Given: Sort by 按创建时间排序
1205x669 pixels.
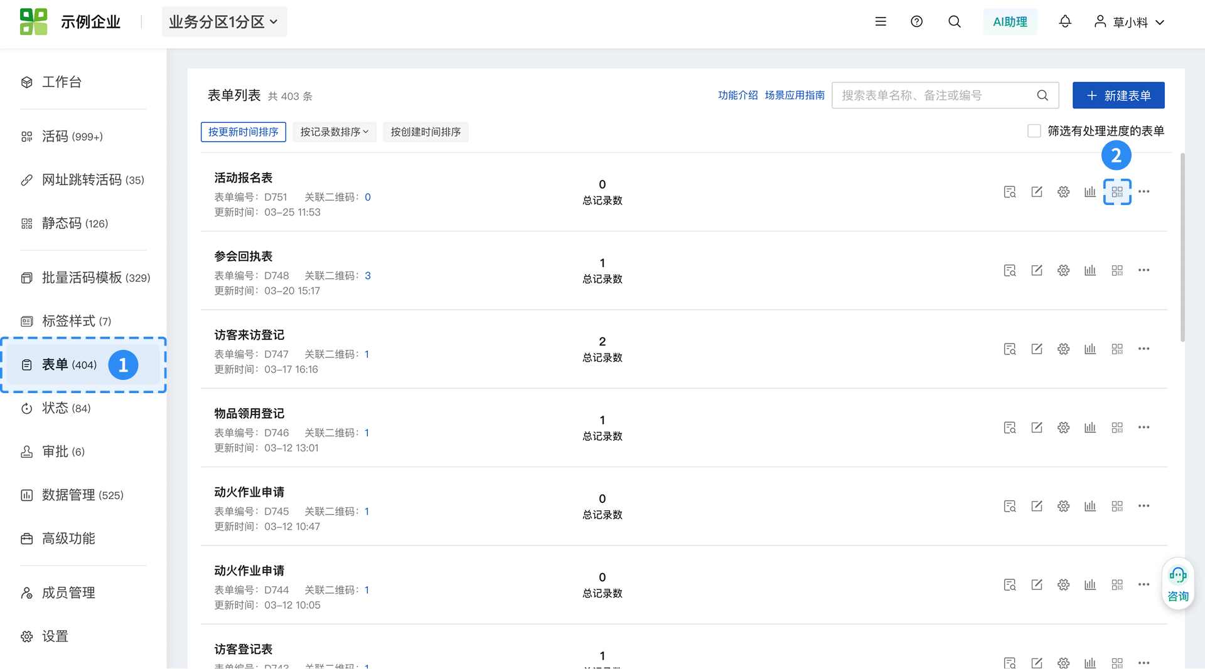Looking at the screenshot, I should [x=426, y=132].
